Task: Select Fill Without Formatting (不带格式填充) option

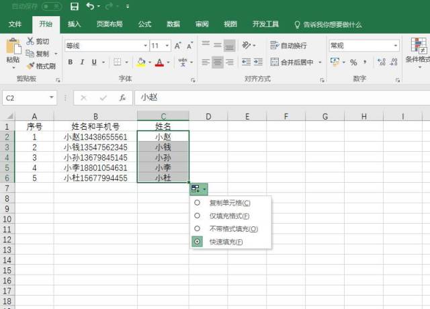Action: (x=197, y=228)
